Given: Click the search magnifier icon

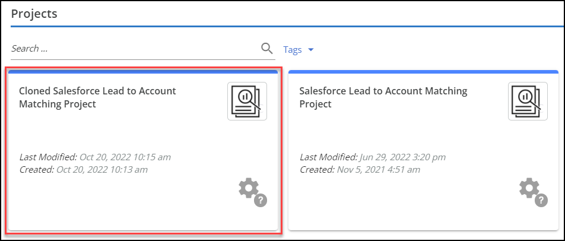Looking at the screenshot, I should click(x=266, y=48).
